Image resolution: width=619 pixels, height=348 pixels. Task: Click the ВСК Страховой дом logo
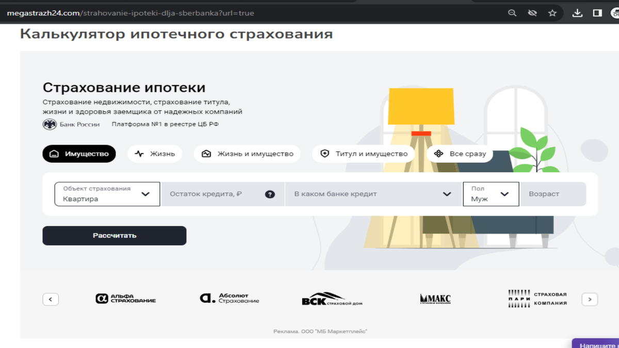332,299
